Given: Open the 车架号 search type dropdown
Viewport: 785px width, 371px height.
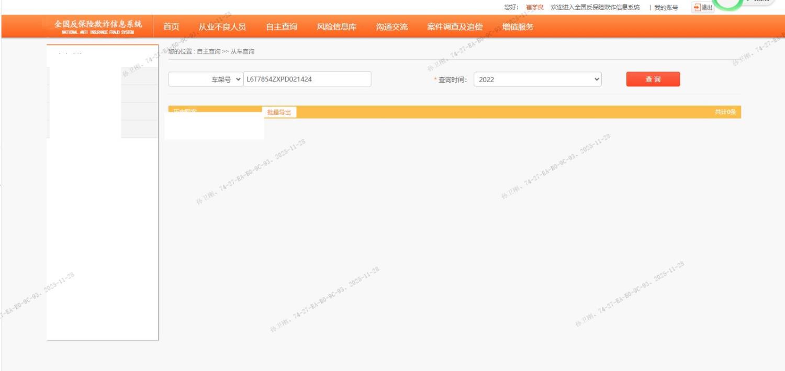Looking at the screenshot, I should tap(206, 79).
